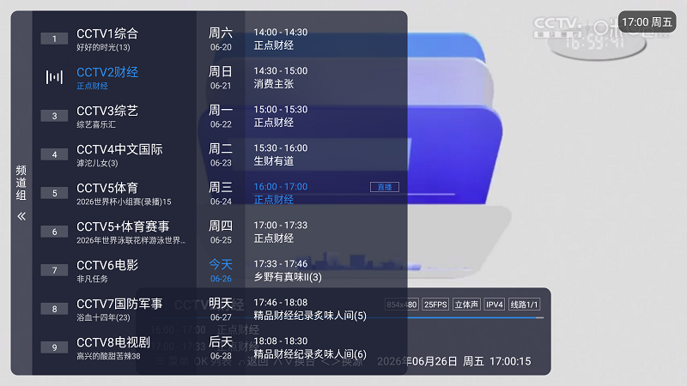The height and width of the screenshot is (386, 687).
Task: Select the 周一 06-22 date tab
Action: 221,116
